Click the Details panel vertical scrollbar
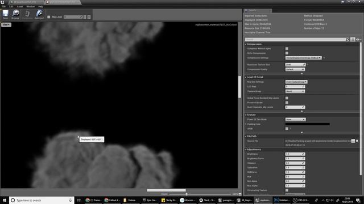Screen dimensions: 364x204 click(x=361, y=109)
